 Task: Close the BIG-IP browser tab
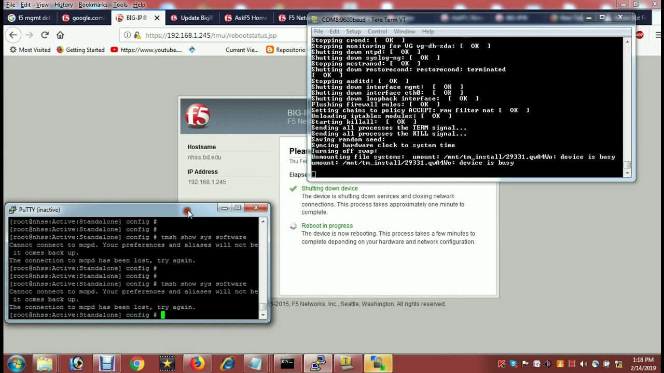[x=157, y=18]
